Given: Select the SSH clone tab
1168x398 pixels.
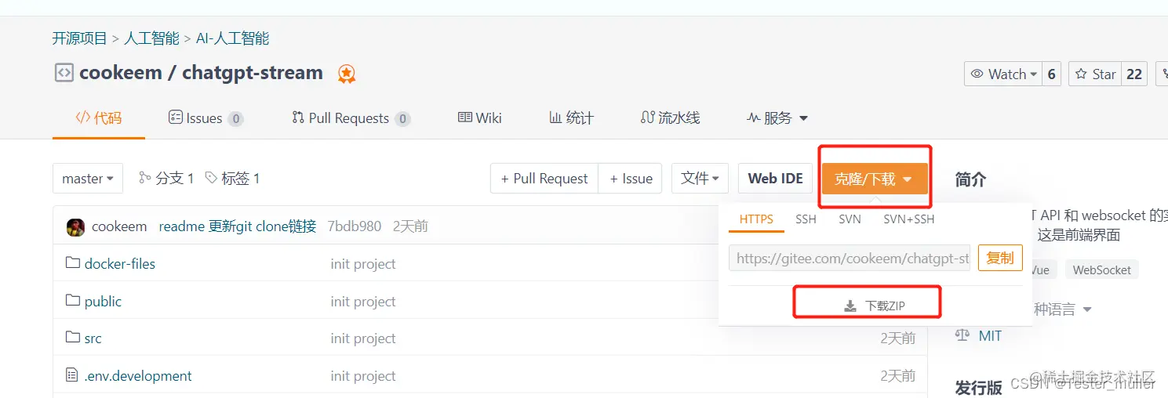Looking at the screenshot, I should click(806, 219).
